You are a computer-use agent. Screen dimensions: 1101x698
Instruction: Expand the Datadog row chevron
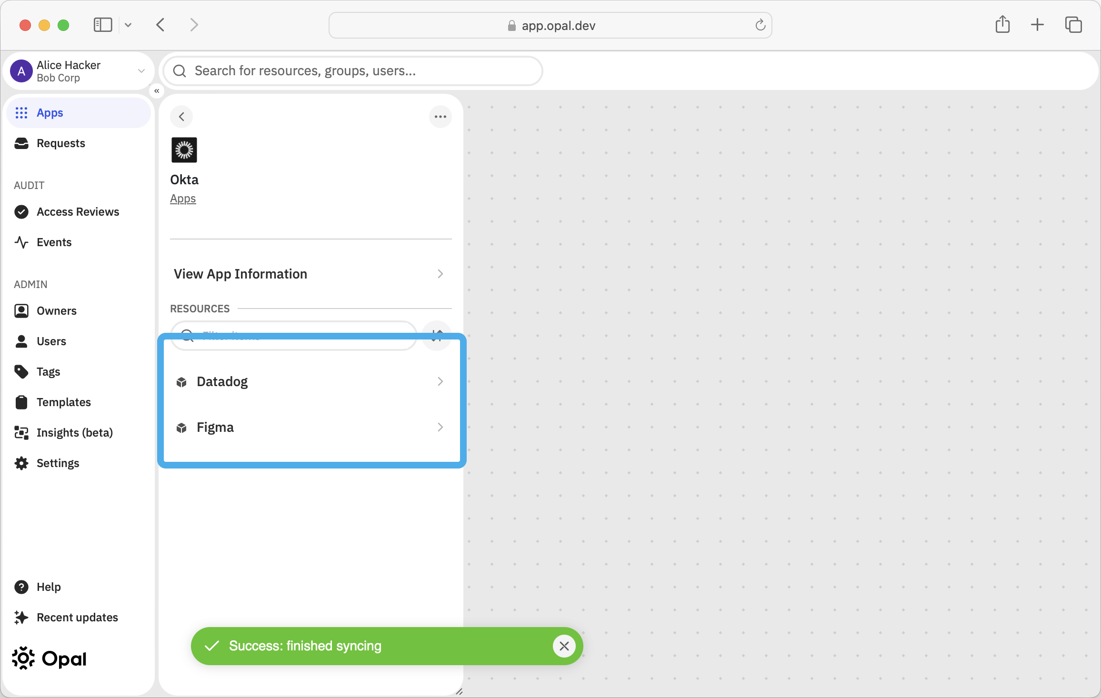[440, 382]
